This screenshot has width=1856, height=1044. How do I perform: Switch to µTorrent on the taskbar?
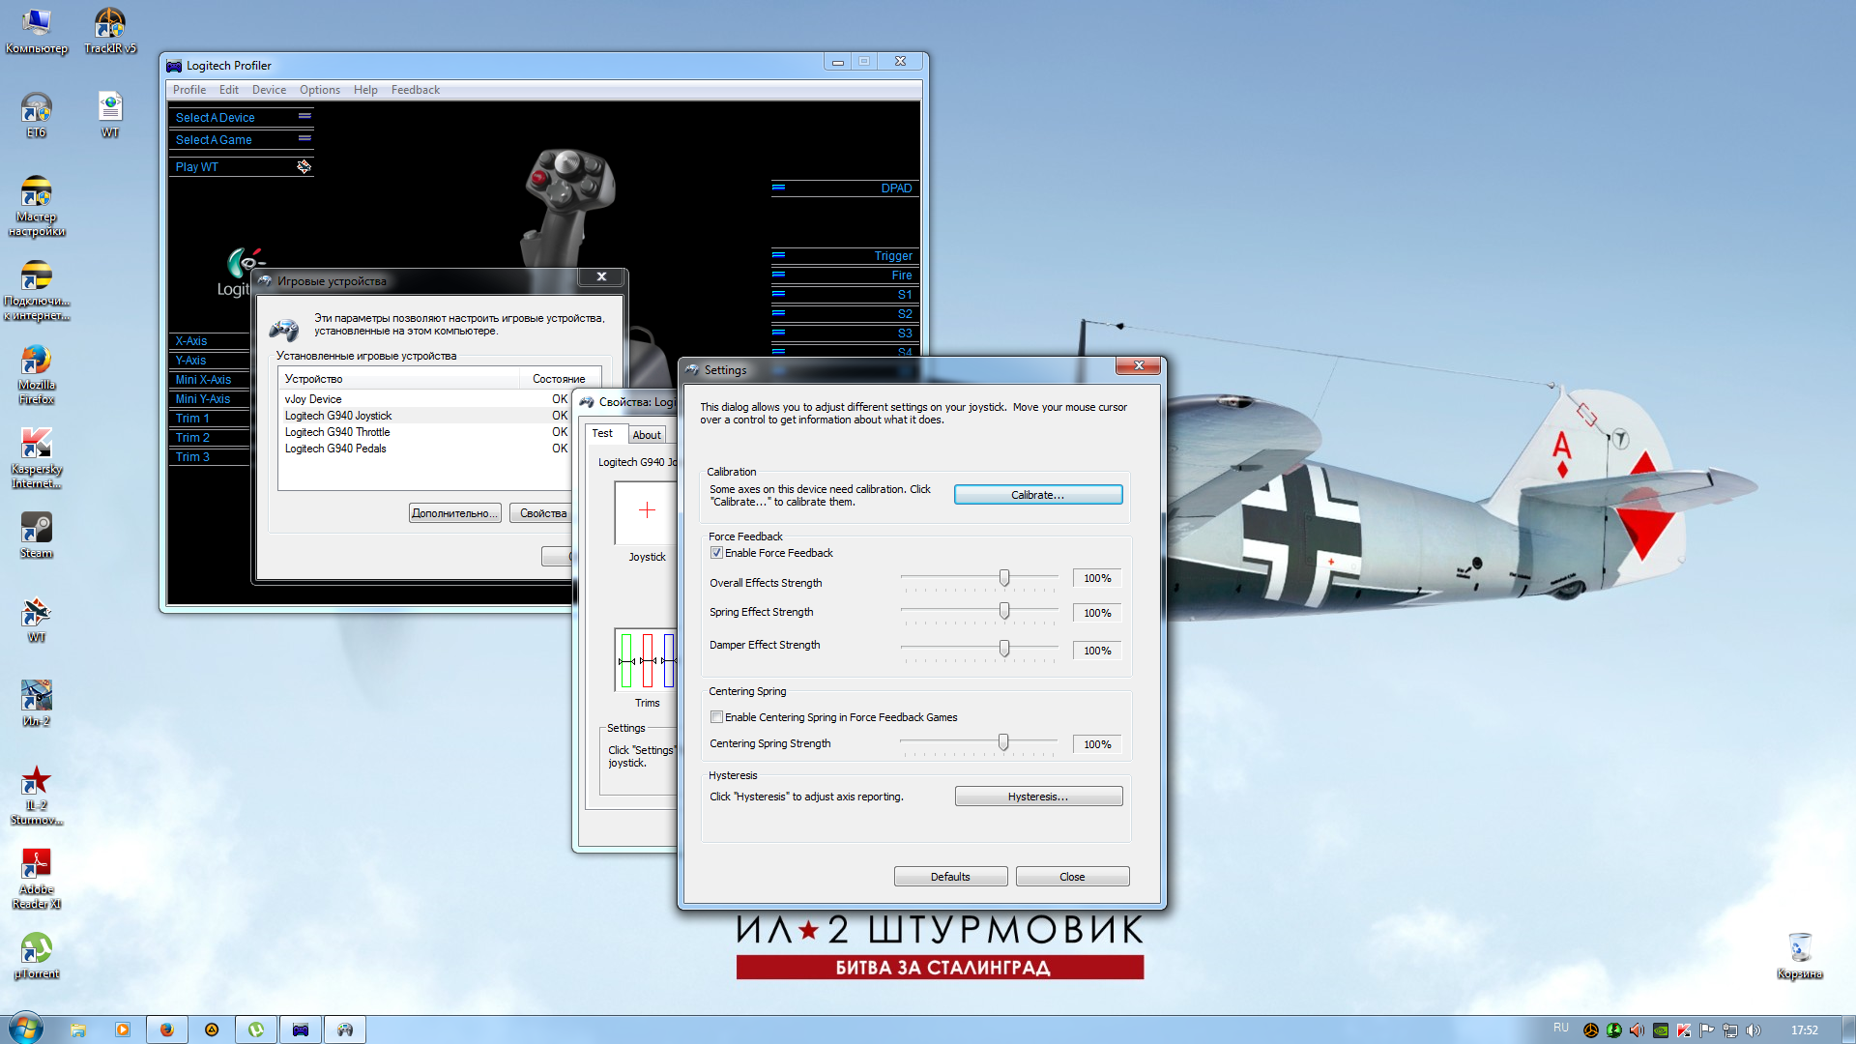point(256,1029)
